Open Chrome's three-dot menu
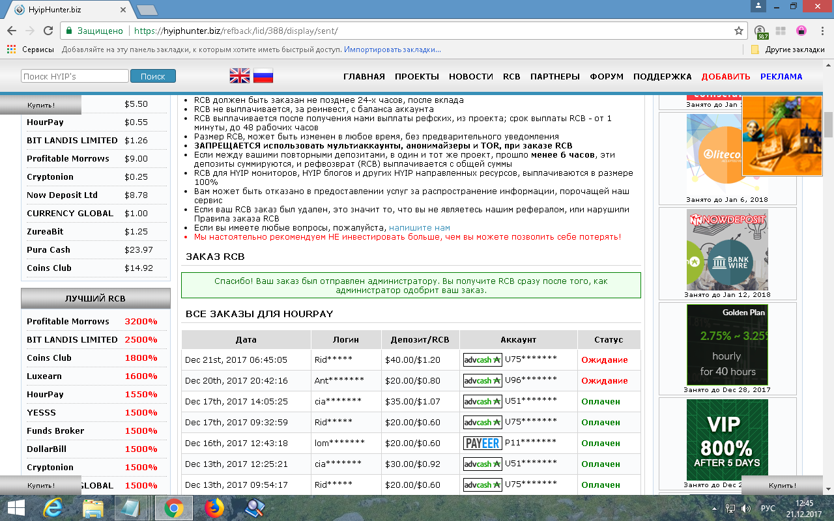Screen dimensions: 834x521 pos(821,31)
